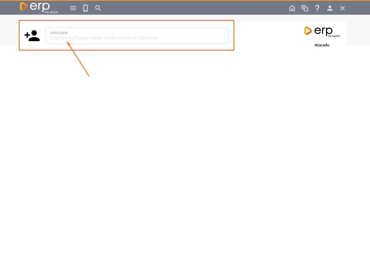Click the IDENTIQUE field label
Viewport: 370px width, 271px height.
59,33
